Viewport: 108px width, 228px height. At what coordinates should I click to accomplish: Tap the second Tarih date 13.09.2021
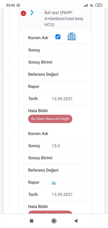pyautogui.click(x=62, y=195)
